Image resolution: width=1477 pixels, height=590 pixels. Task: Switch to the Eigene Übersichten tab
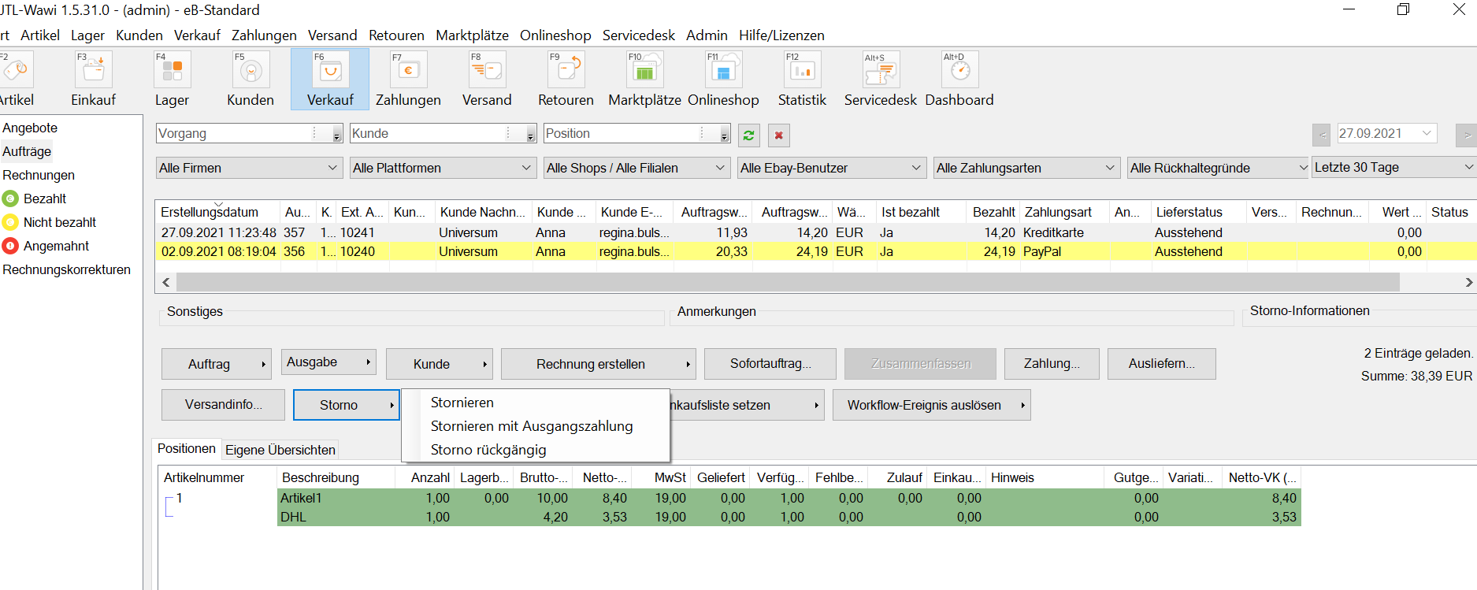point(280,450)
